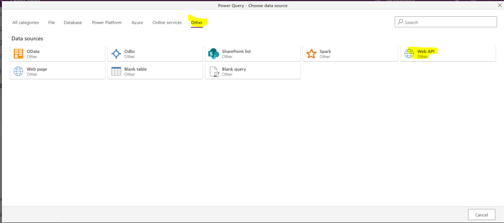This screenshot has width=504, height=223.
Task: Click the Spark star icon
Action: point(311,54)
